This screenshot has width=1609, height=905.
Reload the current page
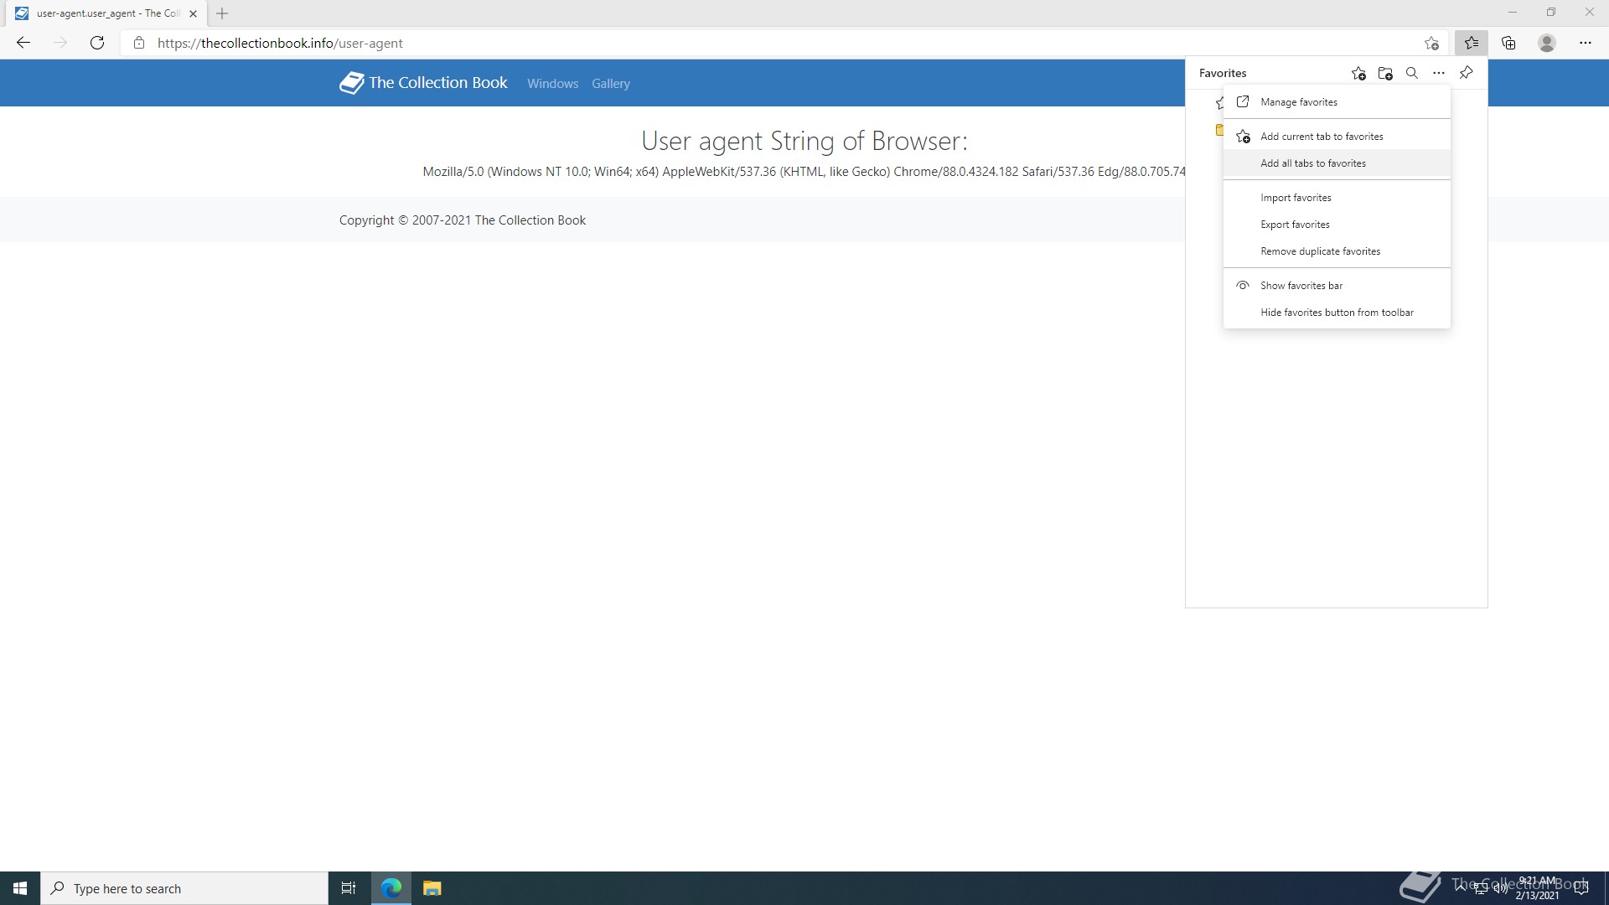(97, 43)
